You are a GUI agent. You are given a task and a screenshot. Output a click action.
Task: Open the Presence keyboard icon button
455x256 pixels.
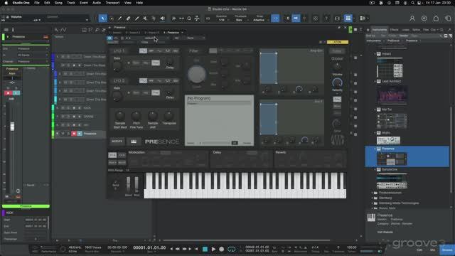[x=134, y=141]
